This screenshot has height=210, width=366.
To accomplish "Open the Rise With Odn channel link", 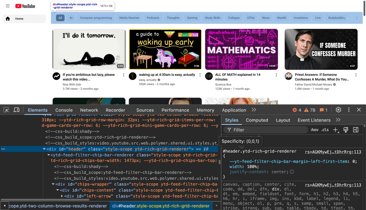I will point(72,84).
